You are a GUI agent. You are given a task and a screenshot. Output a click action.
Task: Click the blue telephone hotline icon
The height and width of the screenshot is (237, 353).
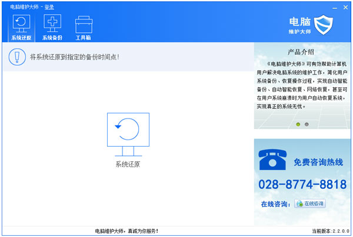[272, 160]
